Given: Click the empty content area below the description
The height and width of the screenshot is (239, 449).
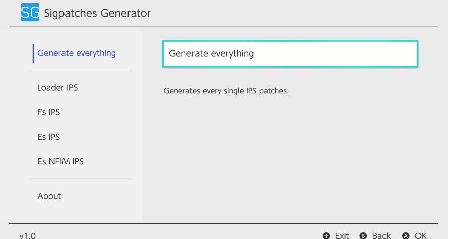Looking at the screenshot, I should click(x=290, y=158).
